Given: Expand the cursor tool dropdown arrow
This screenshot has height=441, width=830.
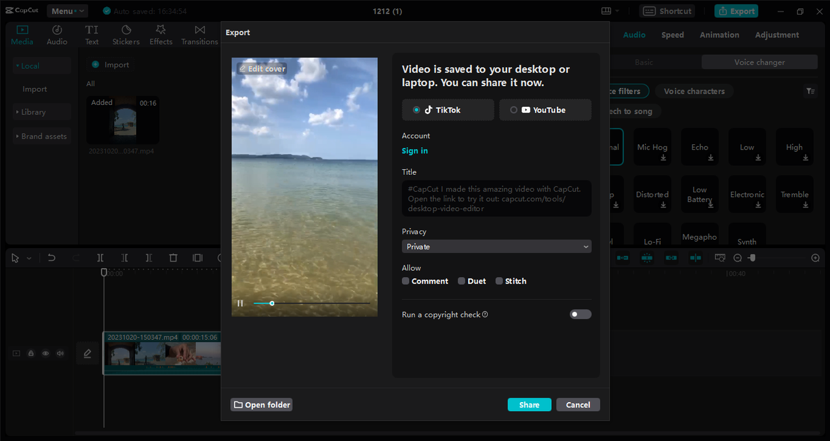Looking at the screenshot, I should [x=29, y=258].
